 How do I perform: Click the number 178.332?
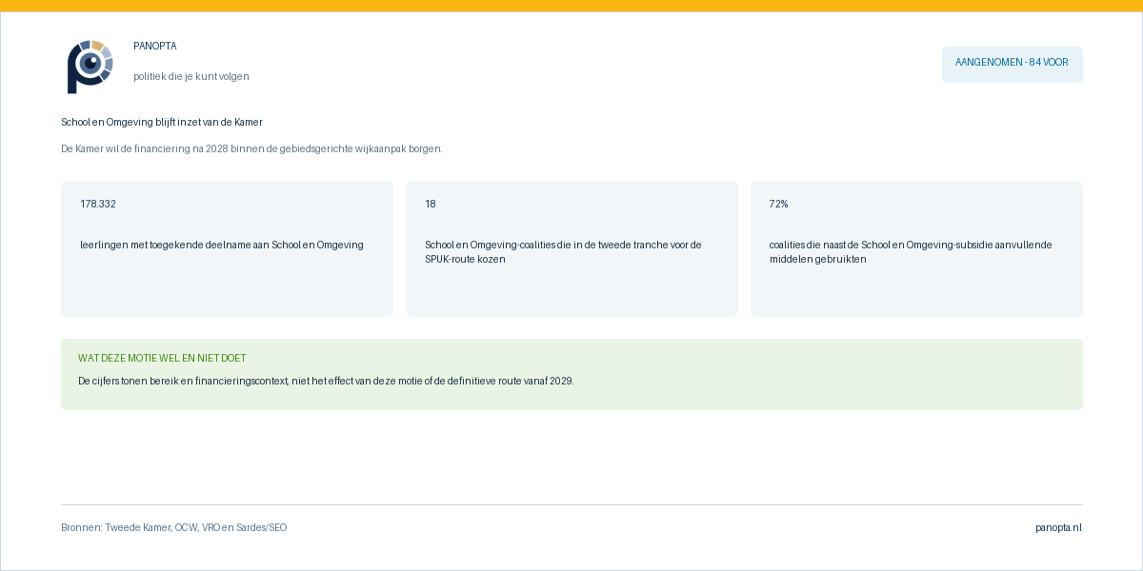click(x=98, y=204)
